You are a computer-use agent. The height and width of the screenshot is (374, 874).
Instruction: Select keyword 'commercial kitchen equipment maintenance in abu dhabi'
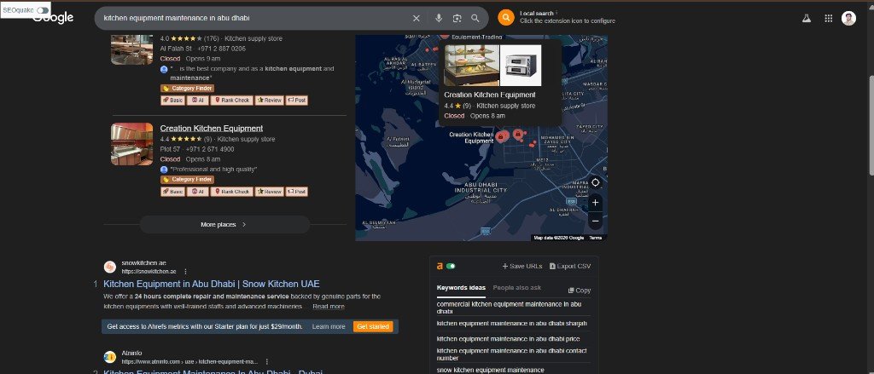coord(509,308)
